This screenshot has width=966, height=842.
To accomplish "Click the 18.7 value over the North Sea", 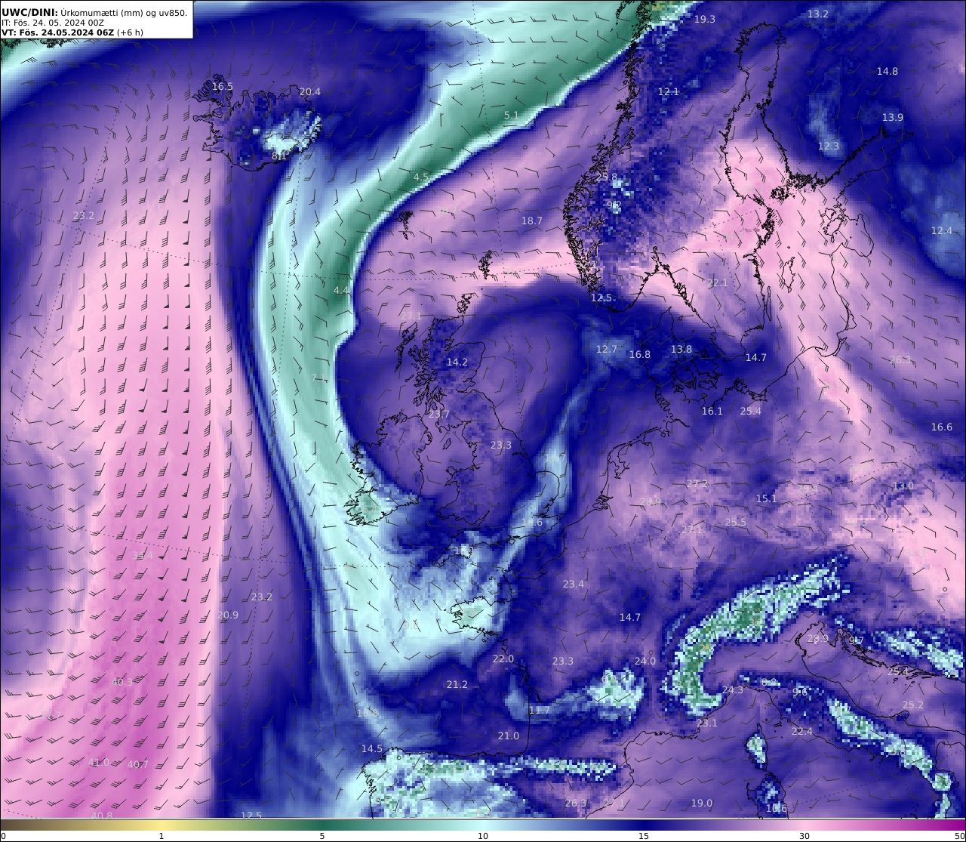I will point(532,221).
